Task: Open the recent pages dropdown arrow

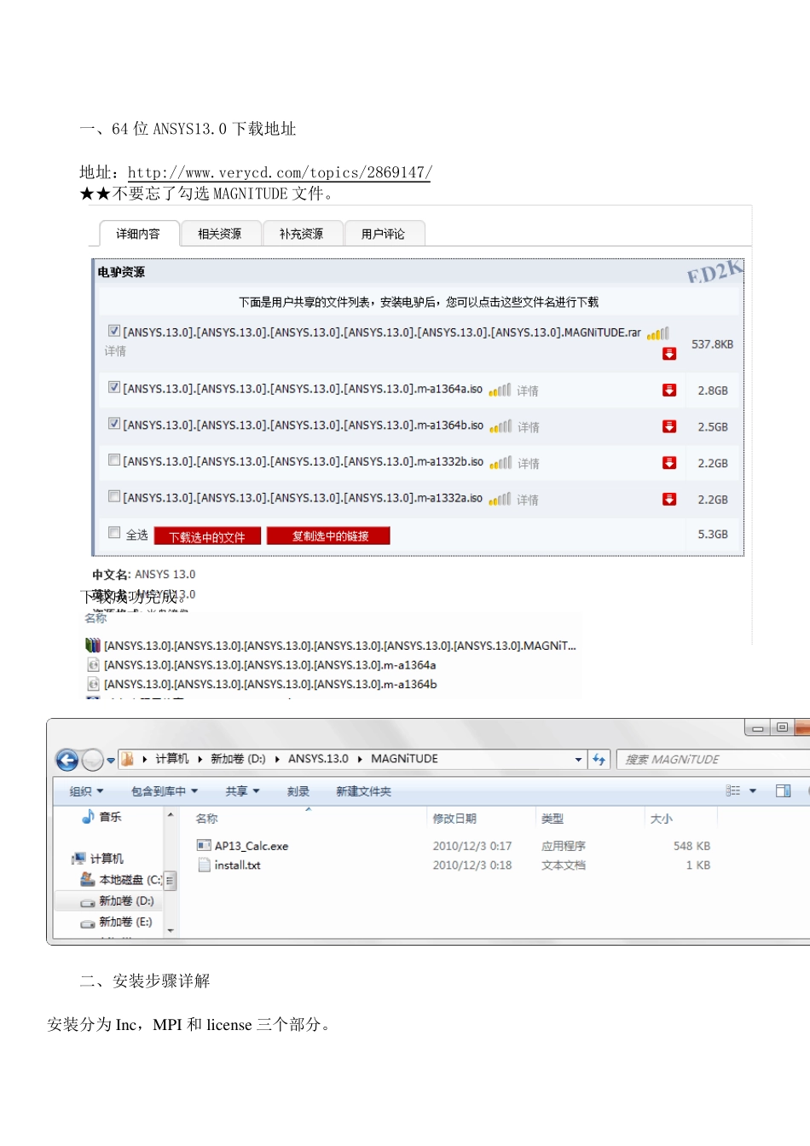Action: point(110,760)
